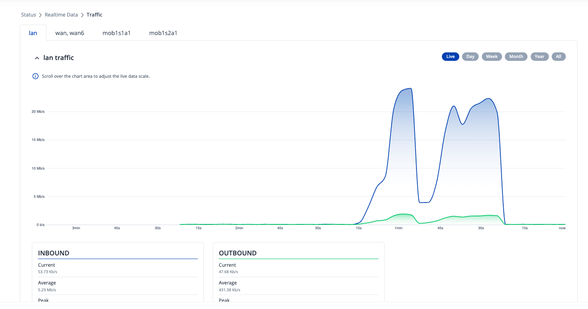Click the 'now' label on time axis
588x309 pixels.
click(x=562, y=228)
